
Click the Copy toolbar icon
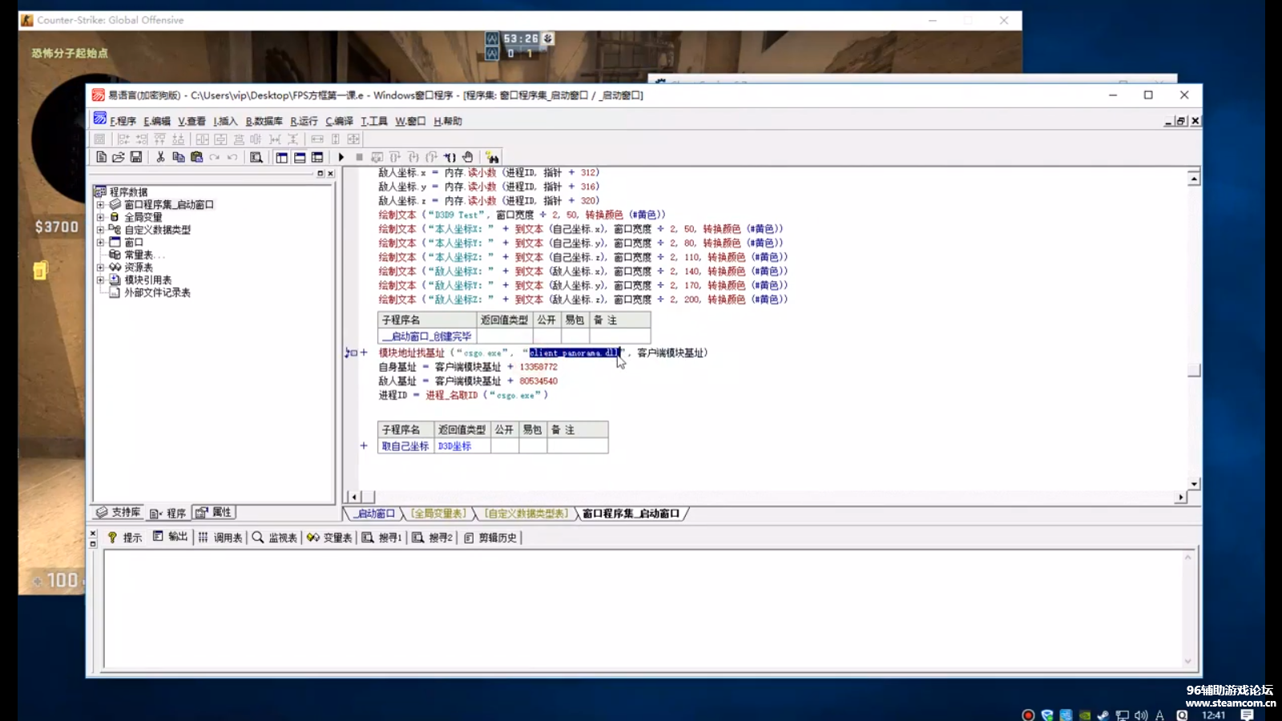pyautogui.click(x=179, y=157)
